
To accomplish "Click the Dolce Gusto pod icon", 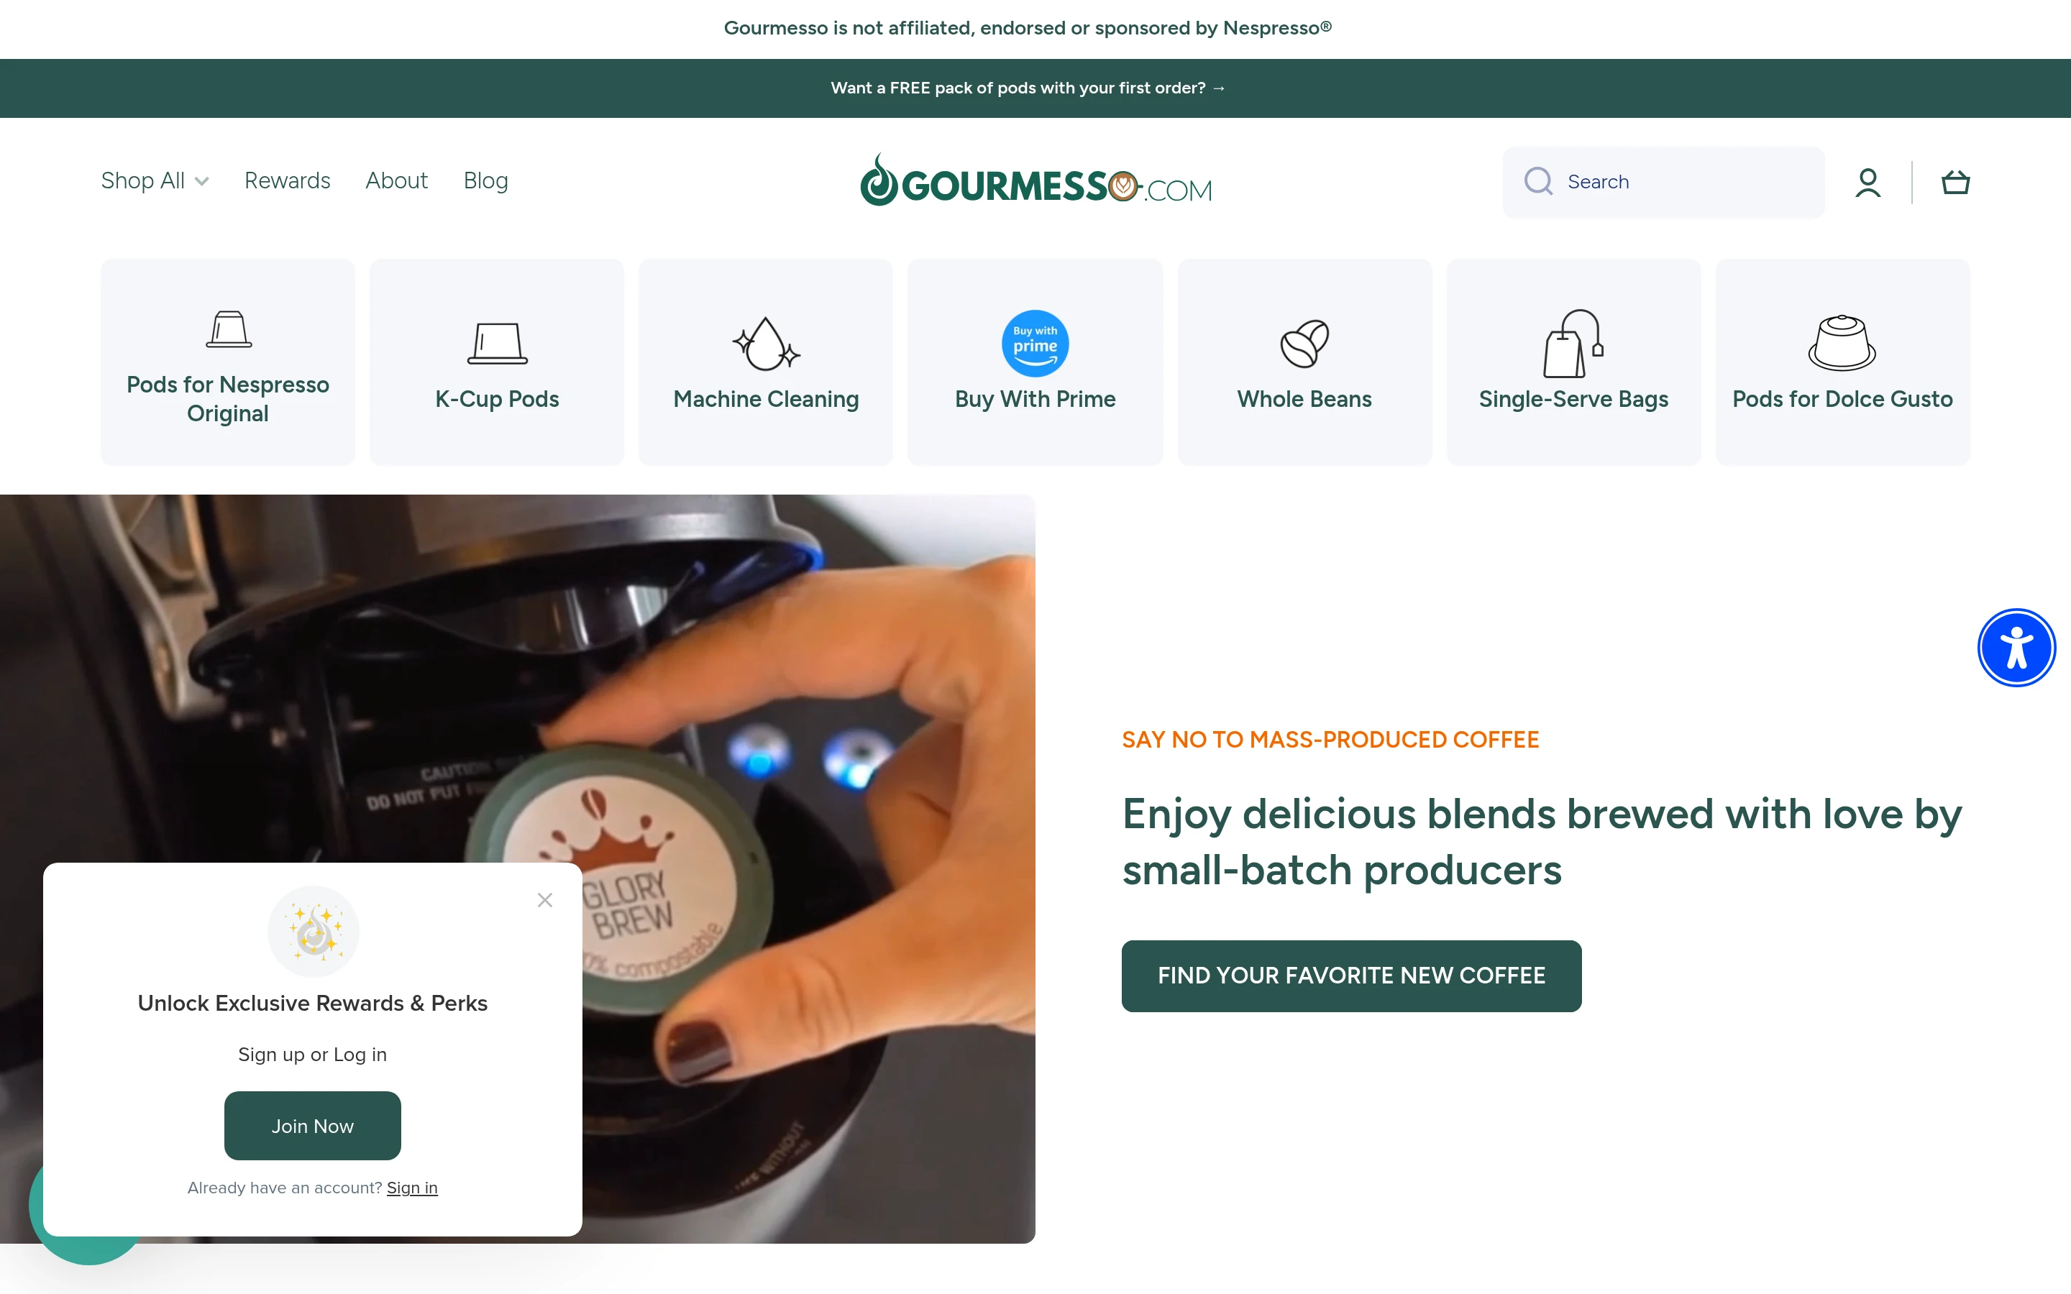I will tap(1842, 343).
